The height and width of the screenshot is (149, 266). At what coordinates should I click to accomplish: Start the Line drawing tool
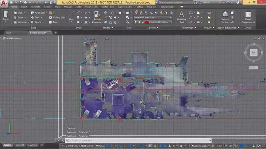(x=71, y=16)
